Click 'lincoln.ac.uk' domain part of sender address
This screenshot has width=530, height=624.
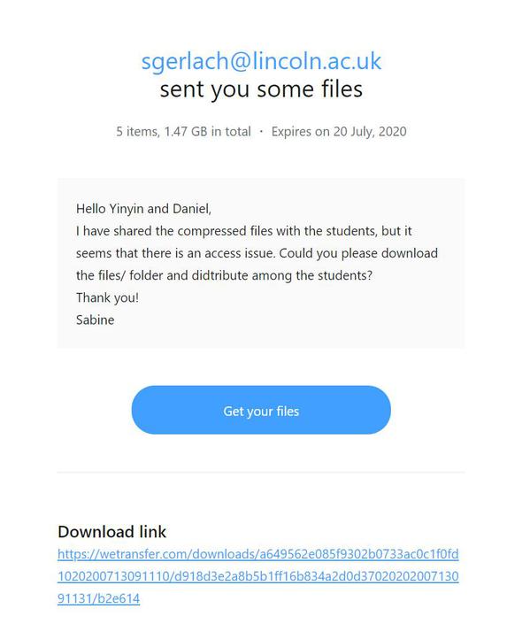tap(317, 61)
